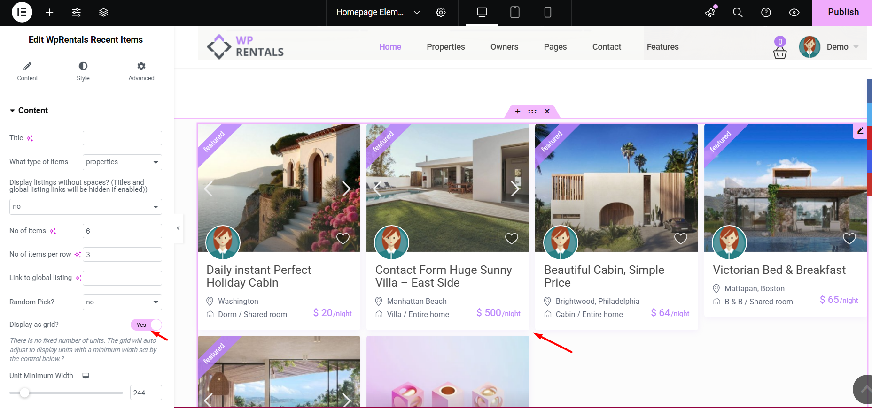Open page settings gear icon
The height and width of the screenshot is (408, 872).
441,13
